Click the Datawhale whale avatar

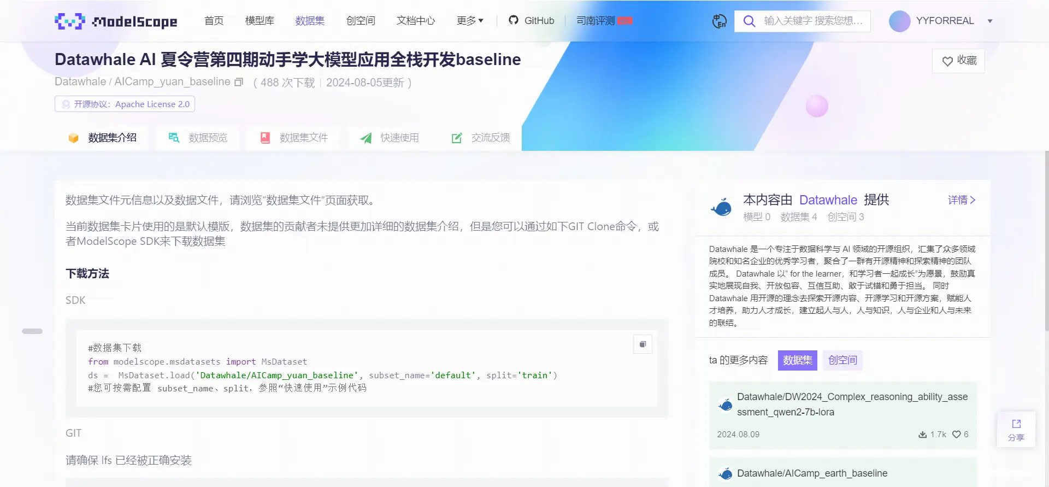[721, 207]
